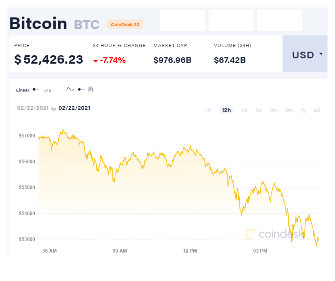
Task: Select the 12h time range tab
Action: [226, 110]
